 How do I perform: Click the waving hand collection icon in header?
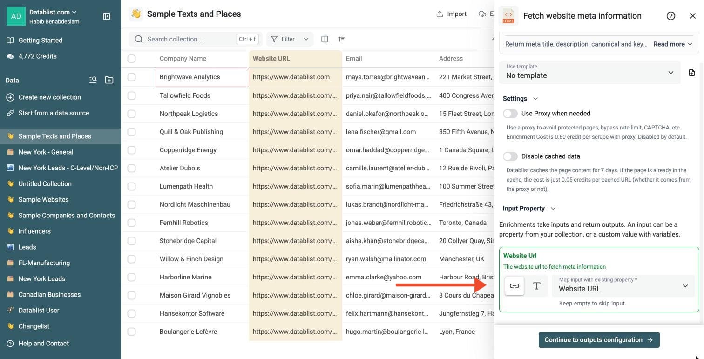pyautogui.click(x=136, y=14)
